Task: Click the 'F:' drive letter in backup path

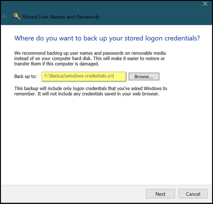Action: [x=47, y=76]
